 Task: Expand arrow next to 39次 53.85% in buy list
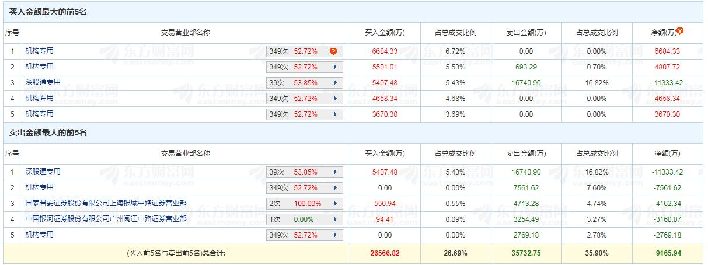335,83
